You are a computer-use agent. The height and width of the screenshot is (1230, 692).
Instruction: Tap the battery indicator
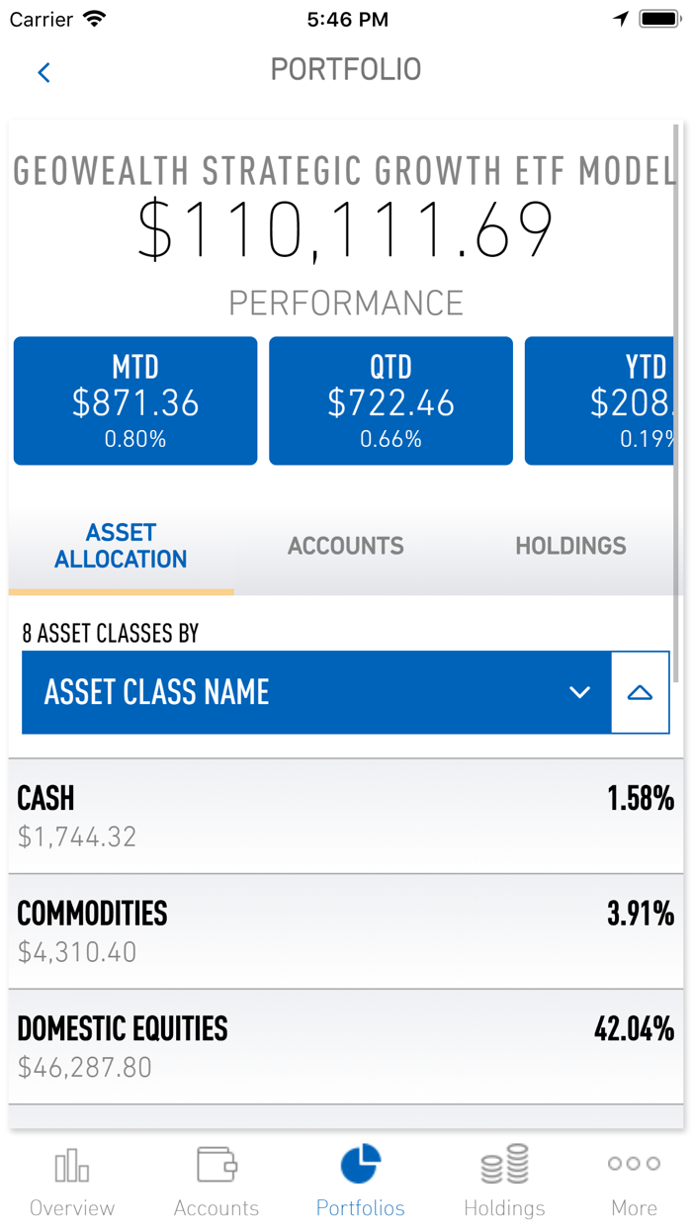point(659,17)
